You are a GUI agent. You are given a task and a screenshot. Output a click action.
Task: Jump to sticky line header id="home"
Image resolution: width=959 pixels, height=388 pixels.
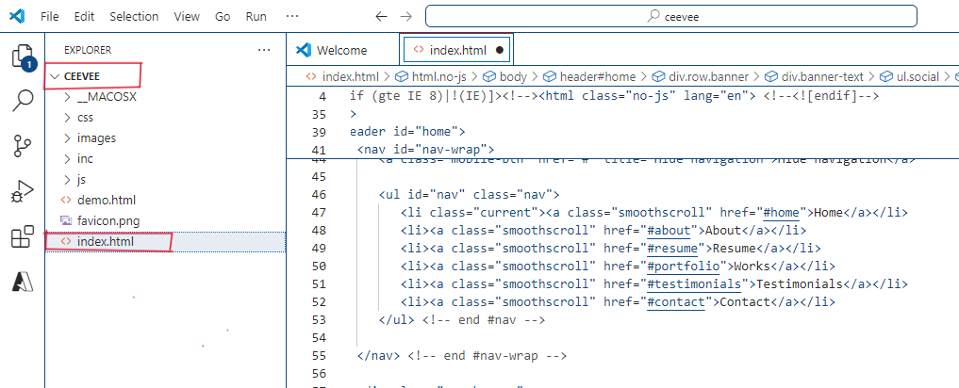pos(408,131)
